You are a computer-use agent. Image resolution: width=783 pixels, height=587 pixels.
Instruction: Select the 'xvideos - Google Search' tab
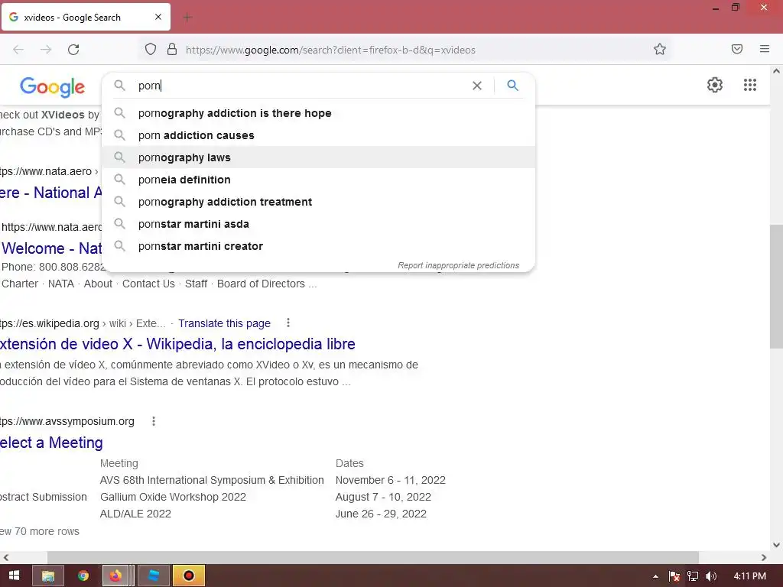coord(86,17)
